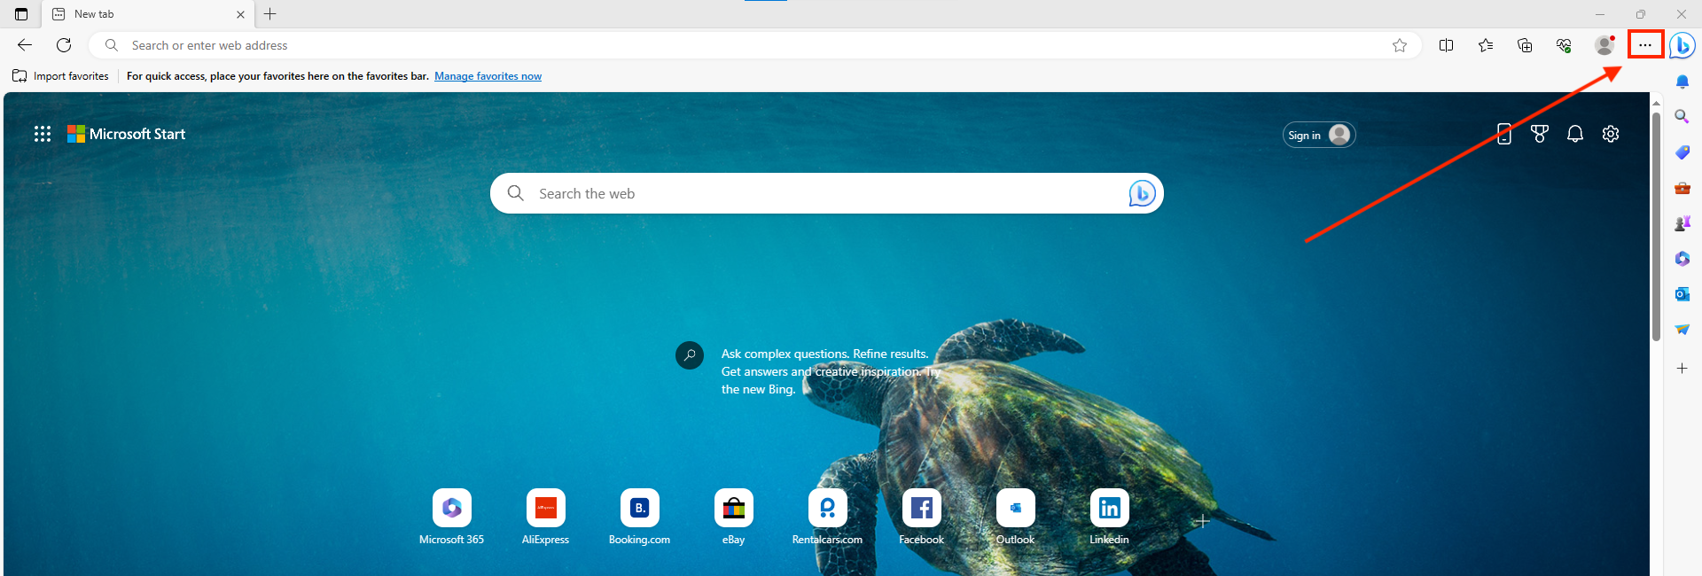Screen dimensions: 1702x576
Task: Click the Manage favorites now link
Action: tap(488, 76)
